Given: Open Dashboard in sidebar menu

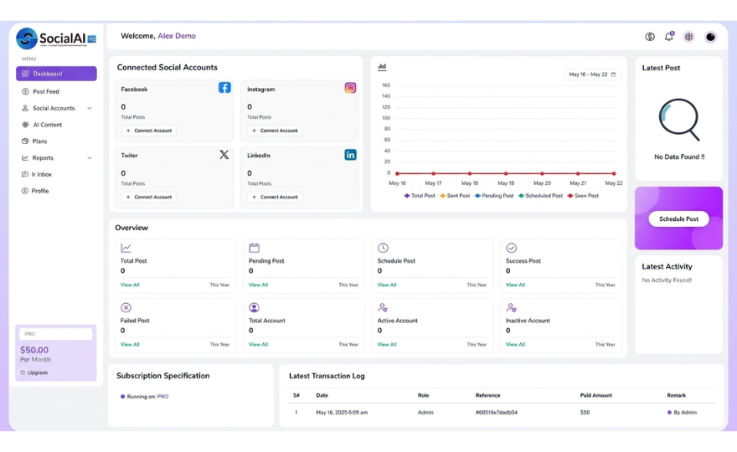Looking at the screenshot, I should click(x=56, y=74).
